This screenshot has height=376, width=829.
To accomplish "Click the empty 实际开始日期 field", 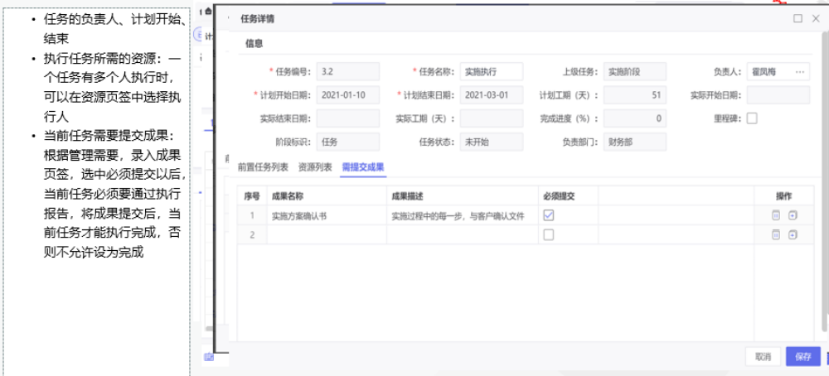I will pos(778,95).
